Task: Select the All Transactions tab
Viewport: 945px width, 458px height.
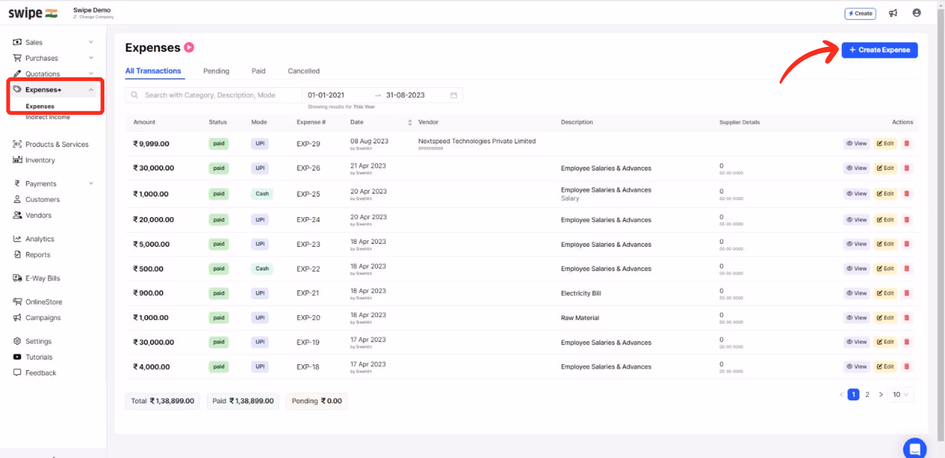Action: [x=153, y=71]
